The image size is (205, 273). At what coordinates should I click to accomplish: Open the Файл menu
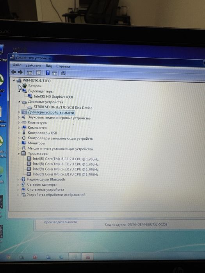click(17, 65)
